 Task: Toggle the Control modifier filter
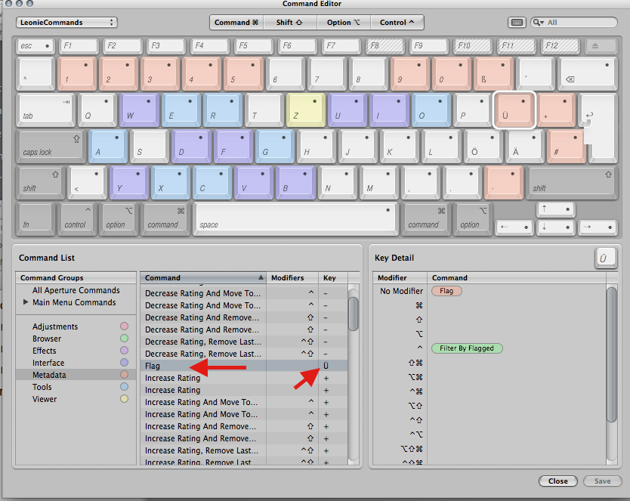pyautogui.click(x=397, y=22)
